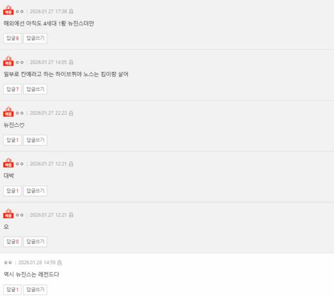Screen dimensions: 334x297
Task: Click 답글쓰기 under the 해외에선 comment
Action: coord(35,38)
